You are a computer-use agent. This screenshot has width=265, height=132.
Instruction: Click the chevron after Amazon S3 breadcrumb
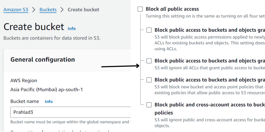34,10
